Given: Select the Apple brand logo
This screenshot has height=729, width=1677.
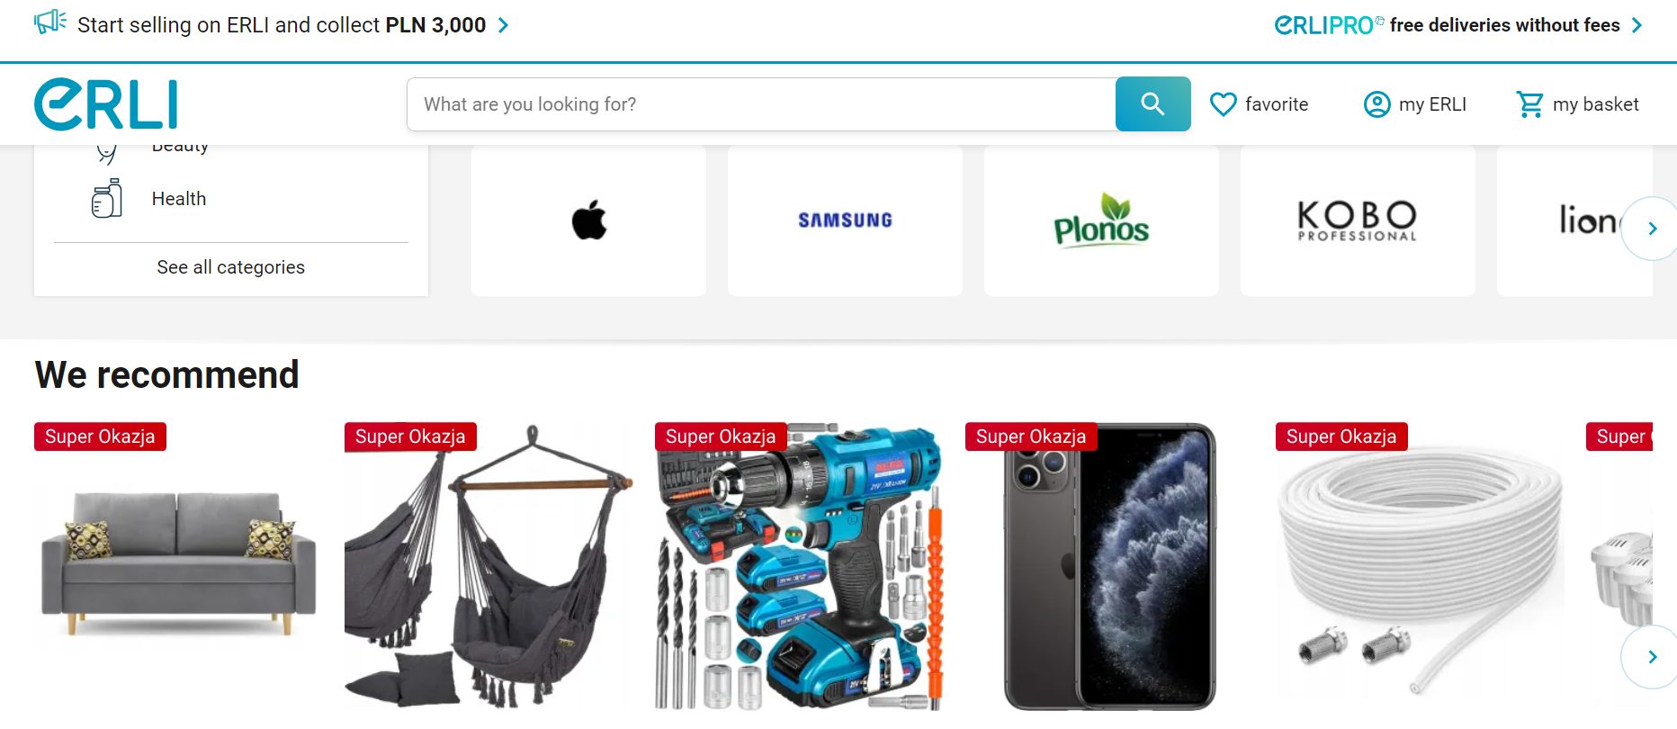Looking at the screenshot, I should pyautogui.click(x=588, y=220).
